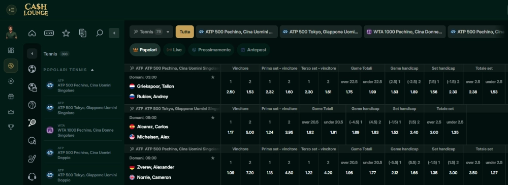Select Rublev first set winner odds 1.60
508x185 pixels.
point(289,88)
